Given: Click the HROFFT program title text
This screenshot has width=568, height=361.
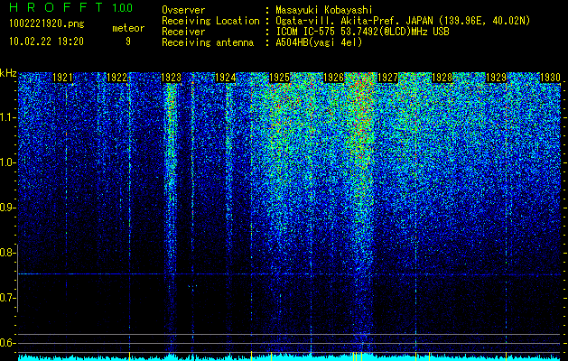Looking at the screenshot, I should pyautogui.click(x=56, y=7).
